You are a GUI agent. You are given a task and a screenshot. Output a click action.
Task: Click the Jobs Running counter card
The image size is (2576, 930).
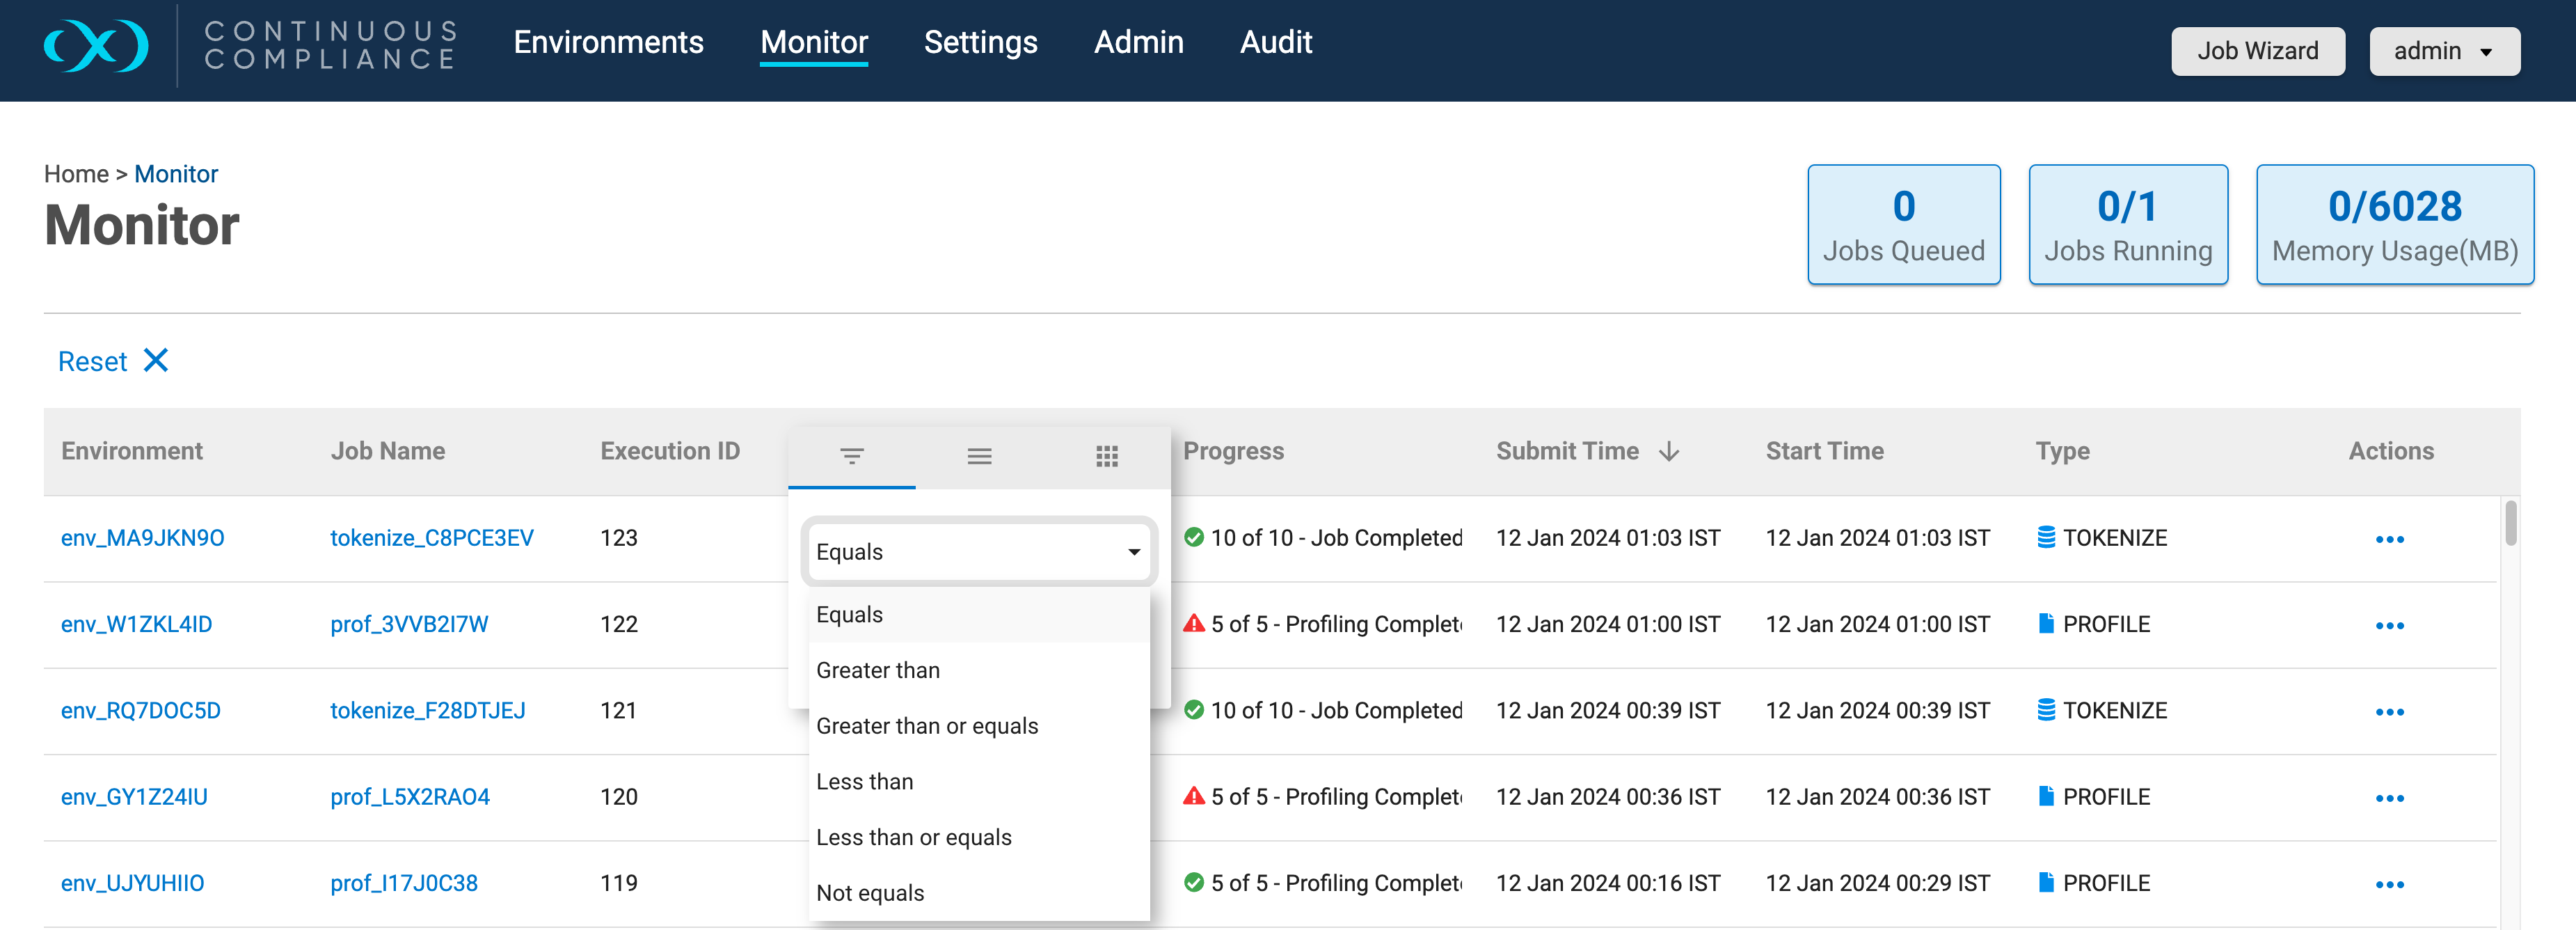pos(2128,224)
